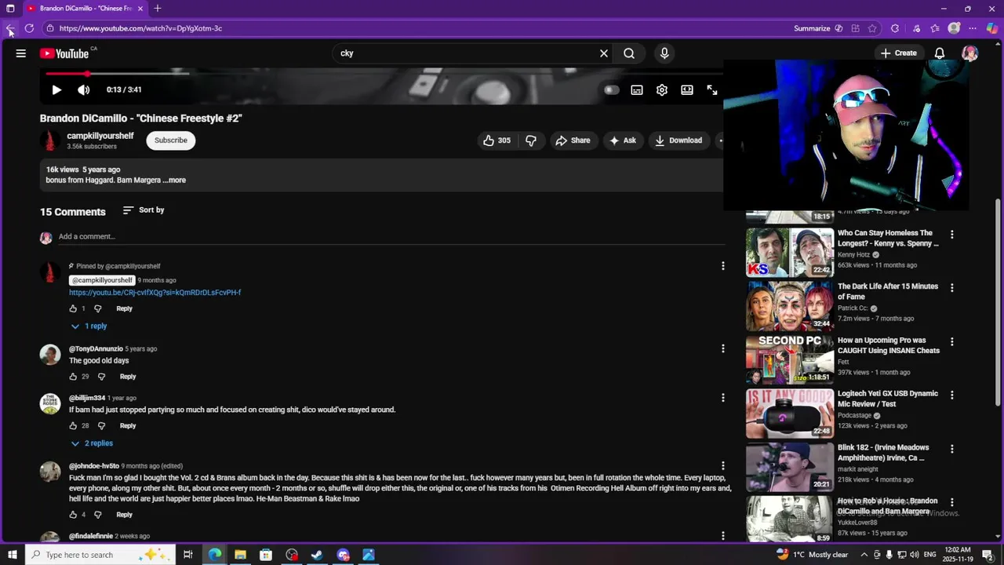This screenshot has width=1004, height=565.
Task: Enter full screen mode
Action: [712, 89]
